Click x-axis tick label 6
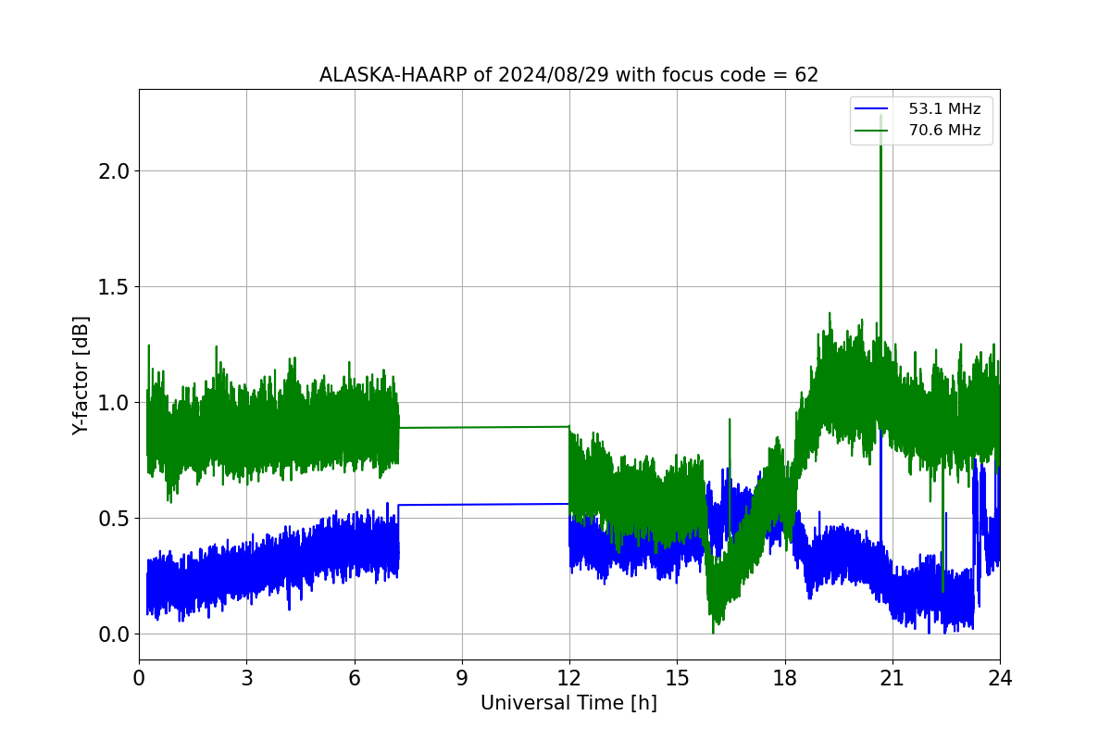This screenshot has height=741, width=1111. pos(354,678)
